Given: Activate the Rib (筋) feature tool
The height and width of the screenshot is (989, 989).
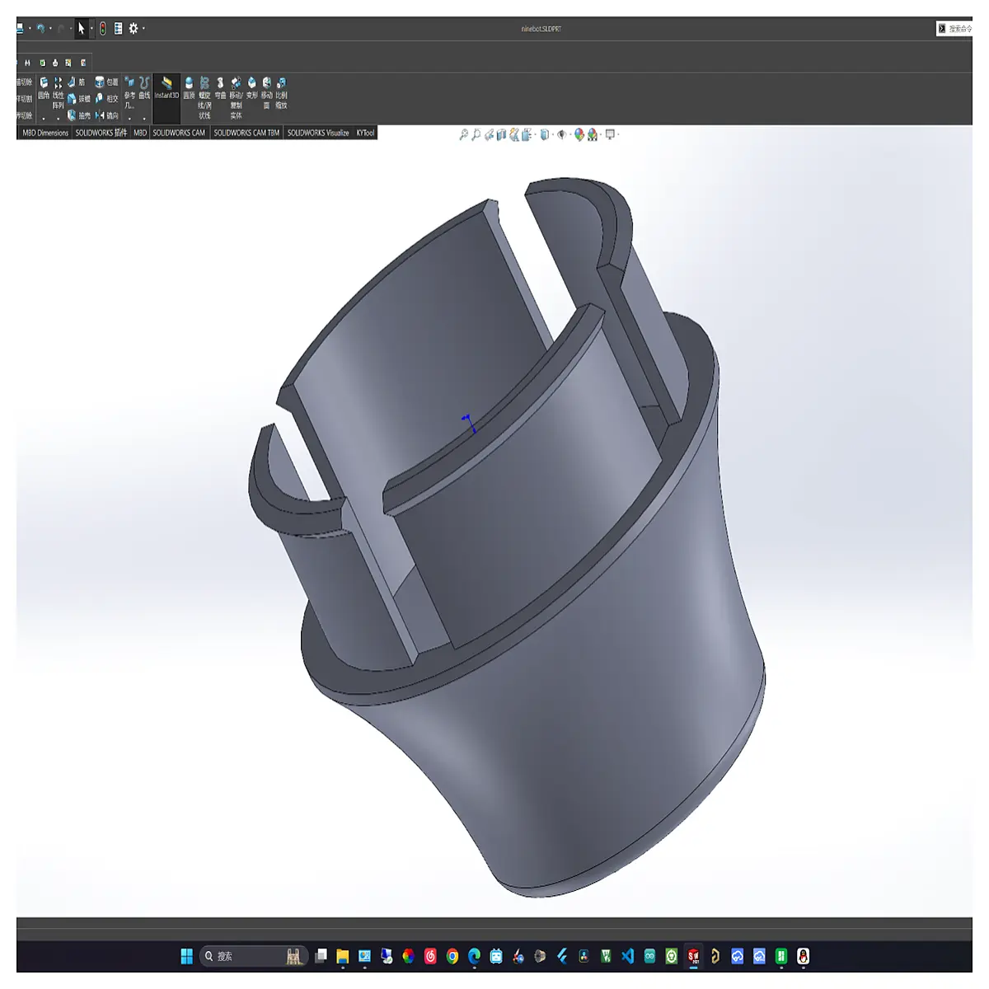Looking at the screenshot, I should coord(76,82).
